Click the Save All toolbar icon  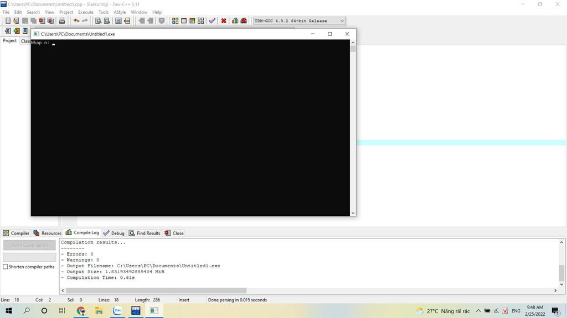pyautogui.click(x=34, y=21)
